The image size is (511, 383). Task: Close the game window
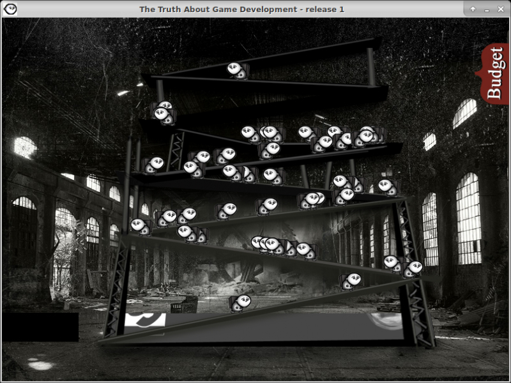tap(502, 9)
